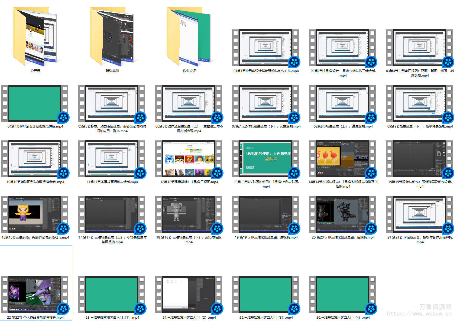Select the 22 第22节 个人作品集包装与指导.mp4 file
460x323 pixels.
(35, 295)
